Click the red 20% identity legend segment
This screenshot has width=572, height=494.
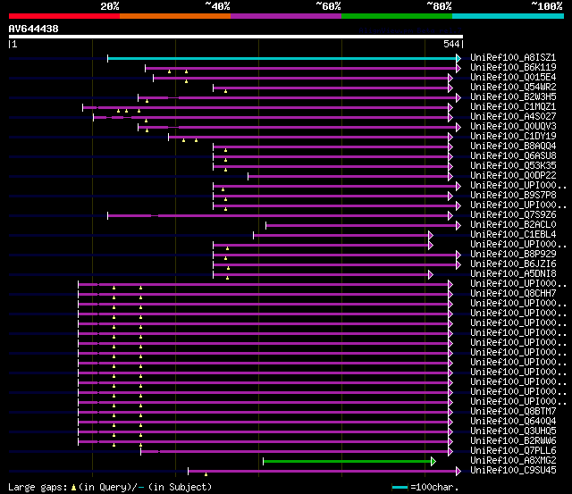point(64,16)
